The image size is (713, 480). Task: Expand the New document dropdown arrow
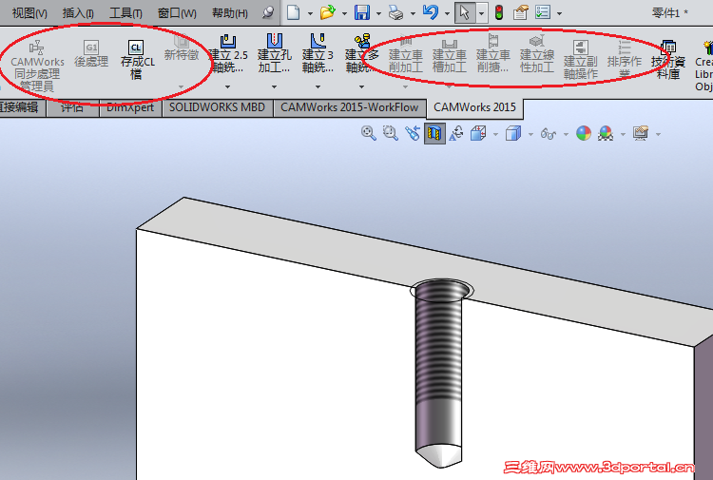point(310,13)
